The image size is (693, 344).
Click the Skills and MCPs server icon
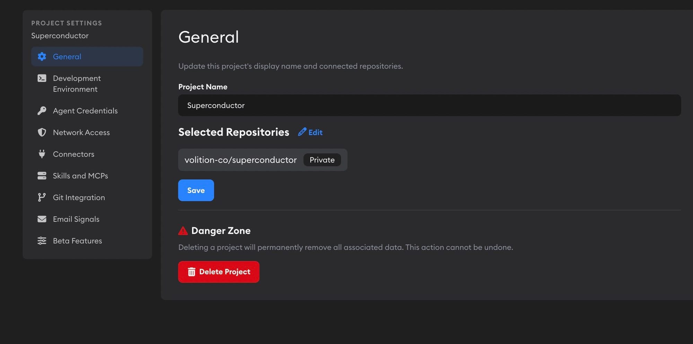coord(42,176)
